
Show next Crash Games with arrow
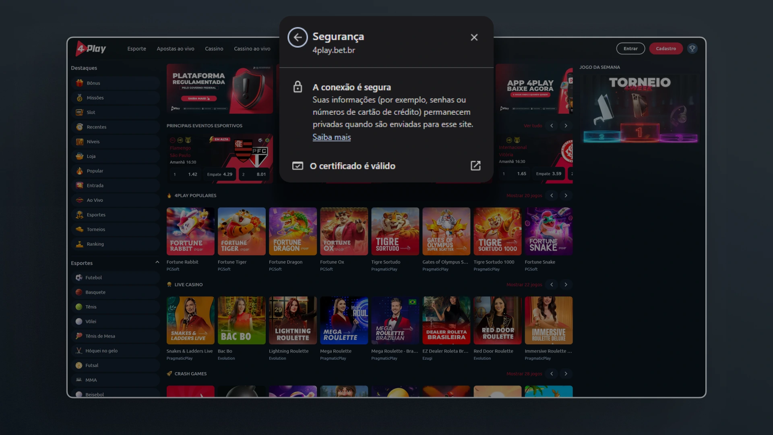click(566, 374)
